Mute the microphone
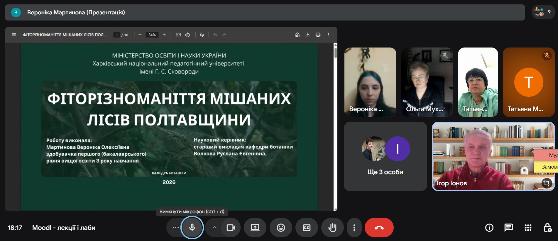 click(x=192, y=228)
